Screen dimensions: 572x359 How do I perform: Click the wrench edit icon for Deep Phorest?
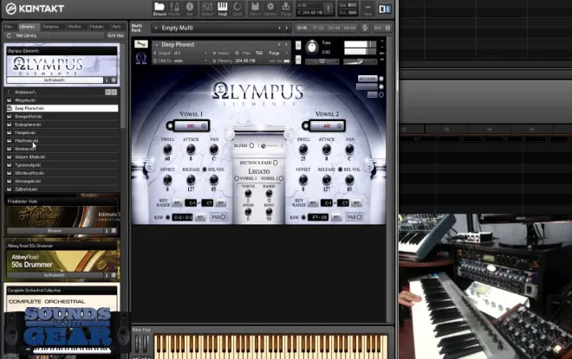pyautogui.click(x=140, y=44)
